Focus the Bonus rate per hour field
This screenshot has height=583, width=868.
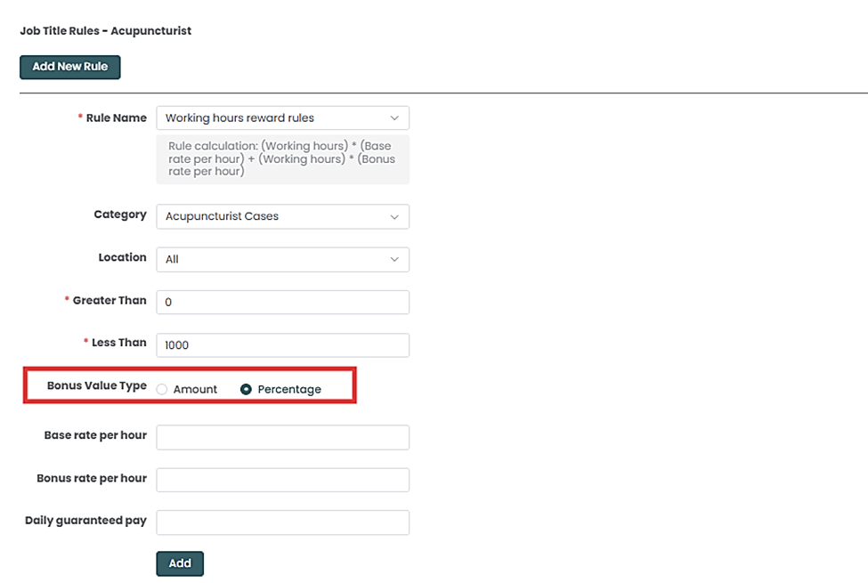pyautogui.click(x=282, y=480)
